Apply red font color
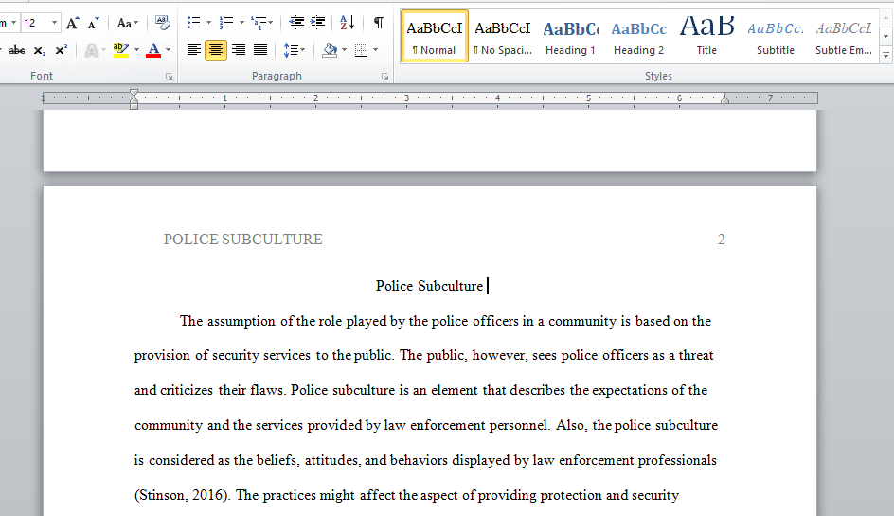This screenshot has width=894, height=516. click(x=153, y=50)
